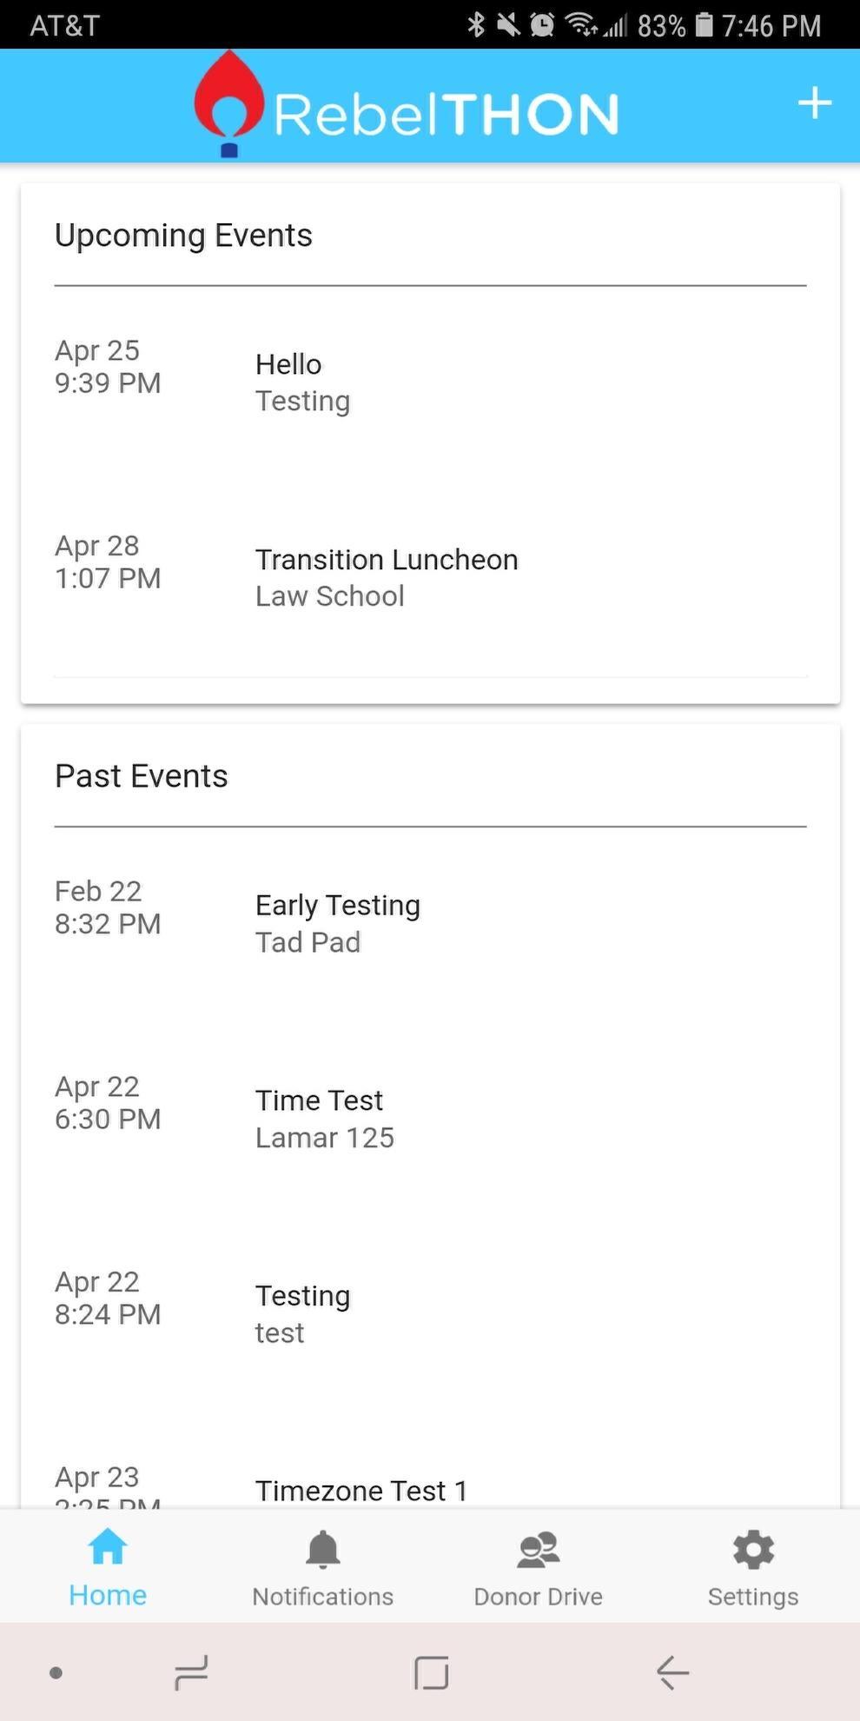
Task: Open the Home tab
Action: [108, 1568]
